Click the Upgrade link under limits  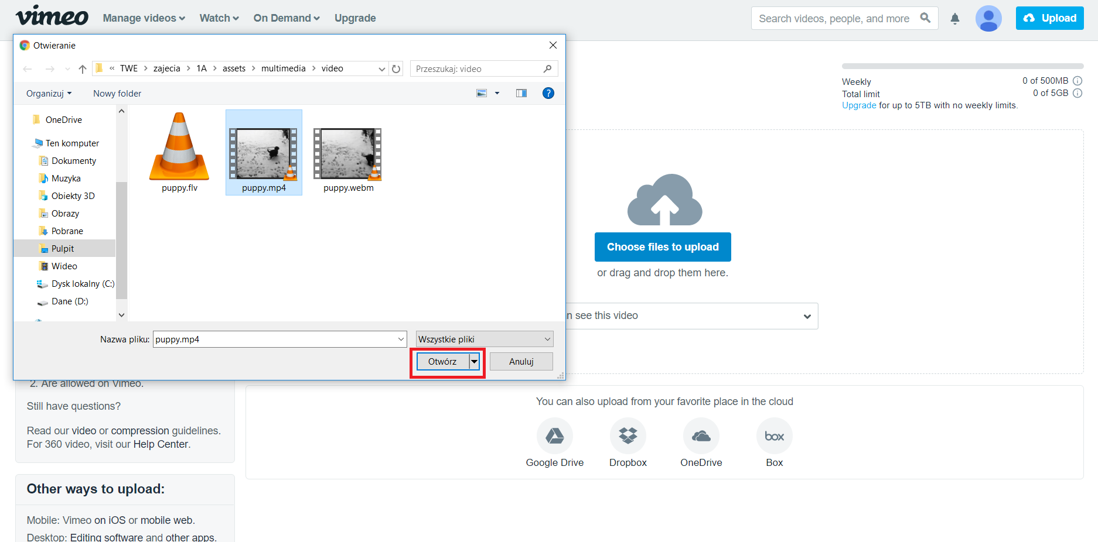pyautogui.click(x=859, y=105)
